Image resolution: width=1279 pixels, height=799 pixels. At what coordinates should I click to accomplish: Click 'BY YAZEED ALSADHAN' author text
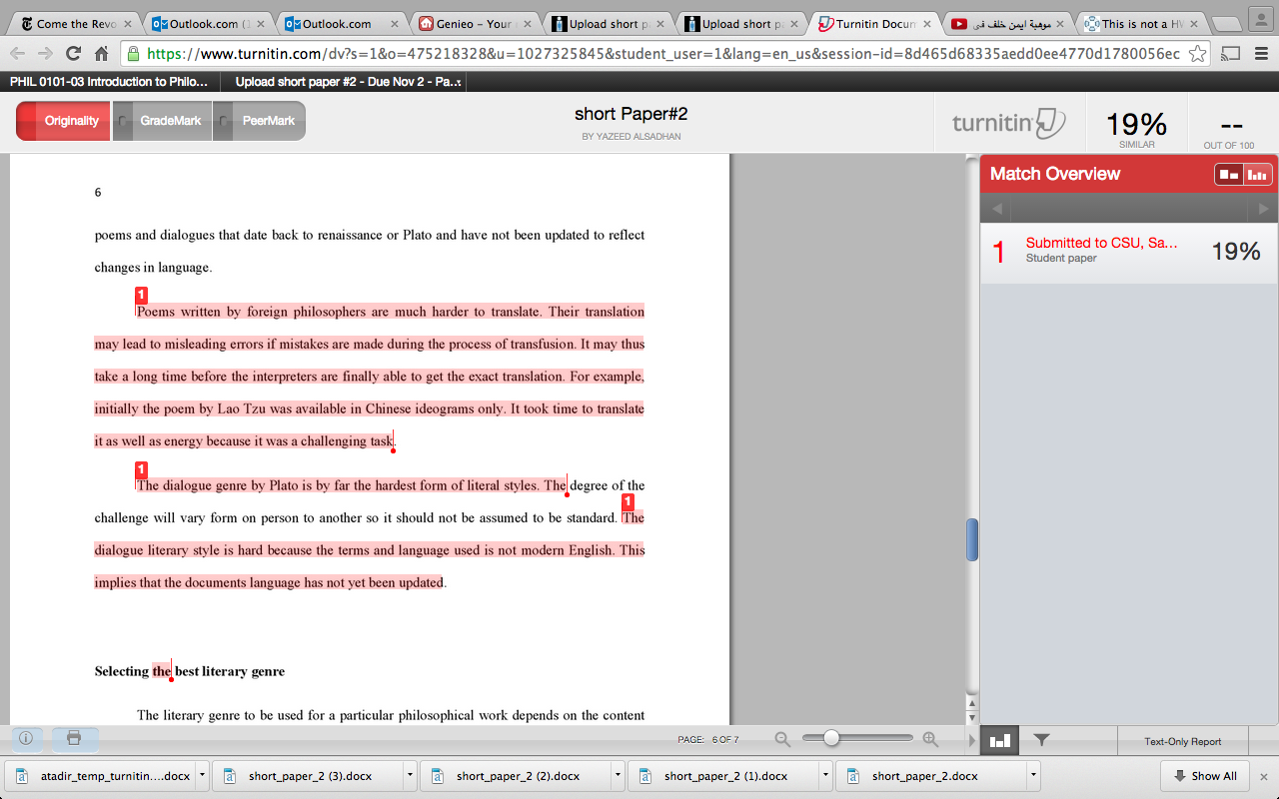(632, 136)
